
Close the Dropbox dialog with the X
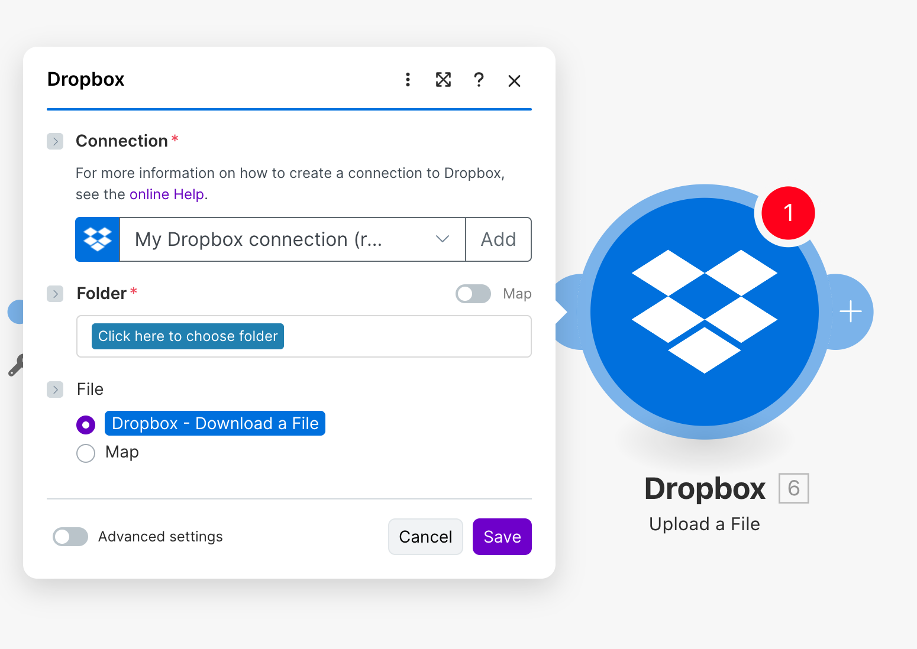(x=514, y=81)
